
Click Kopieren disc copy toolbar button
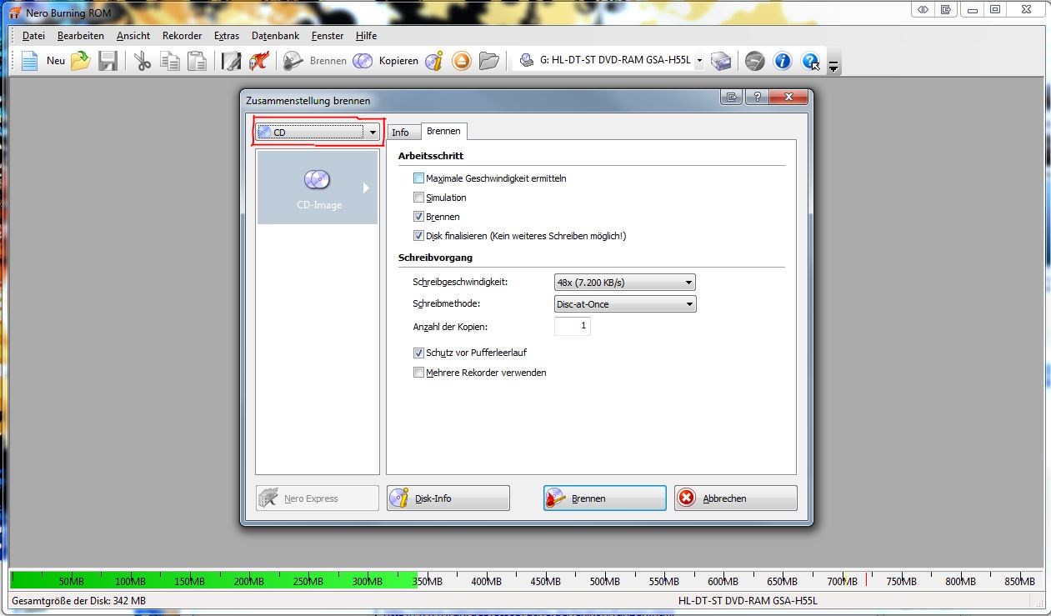[x=385, y=61]
